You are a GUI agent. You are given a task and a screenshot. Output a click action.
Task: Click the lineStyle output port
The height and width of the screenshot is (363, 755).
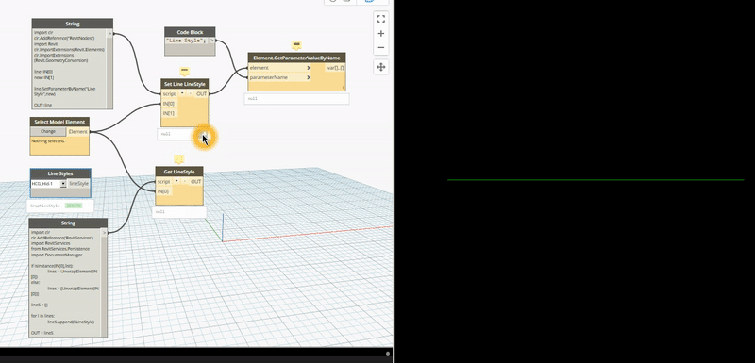point(79,184)
